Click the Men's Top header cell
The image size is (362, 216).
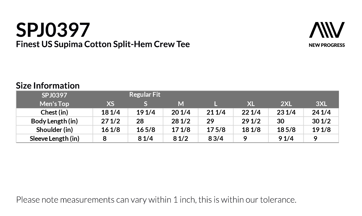pos(54,104)
